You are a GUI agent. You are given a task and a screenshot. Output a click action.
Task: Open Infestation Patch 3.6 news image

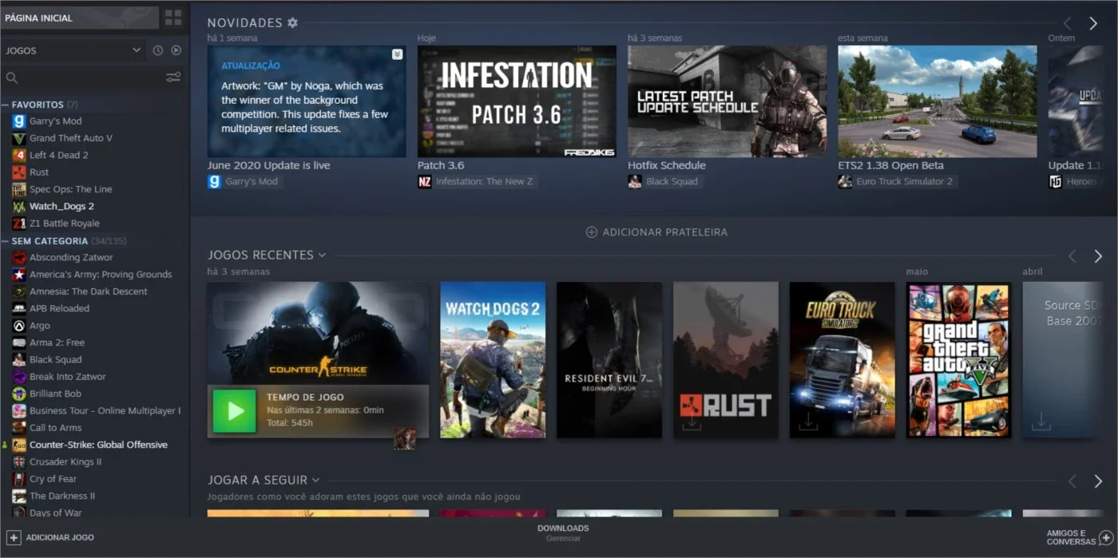(x=517, y=101)
